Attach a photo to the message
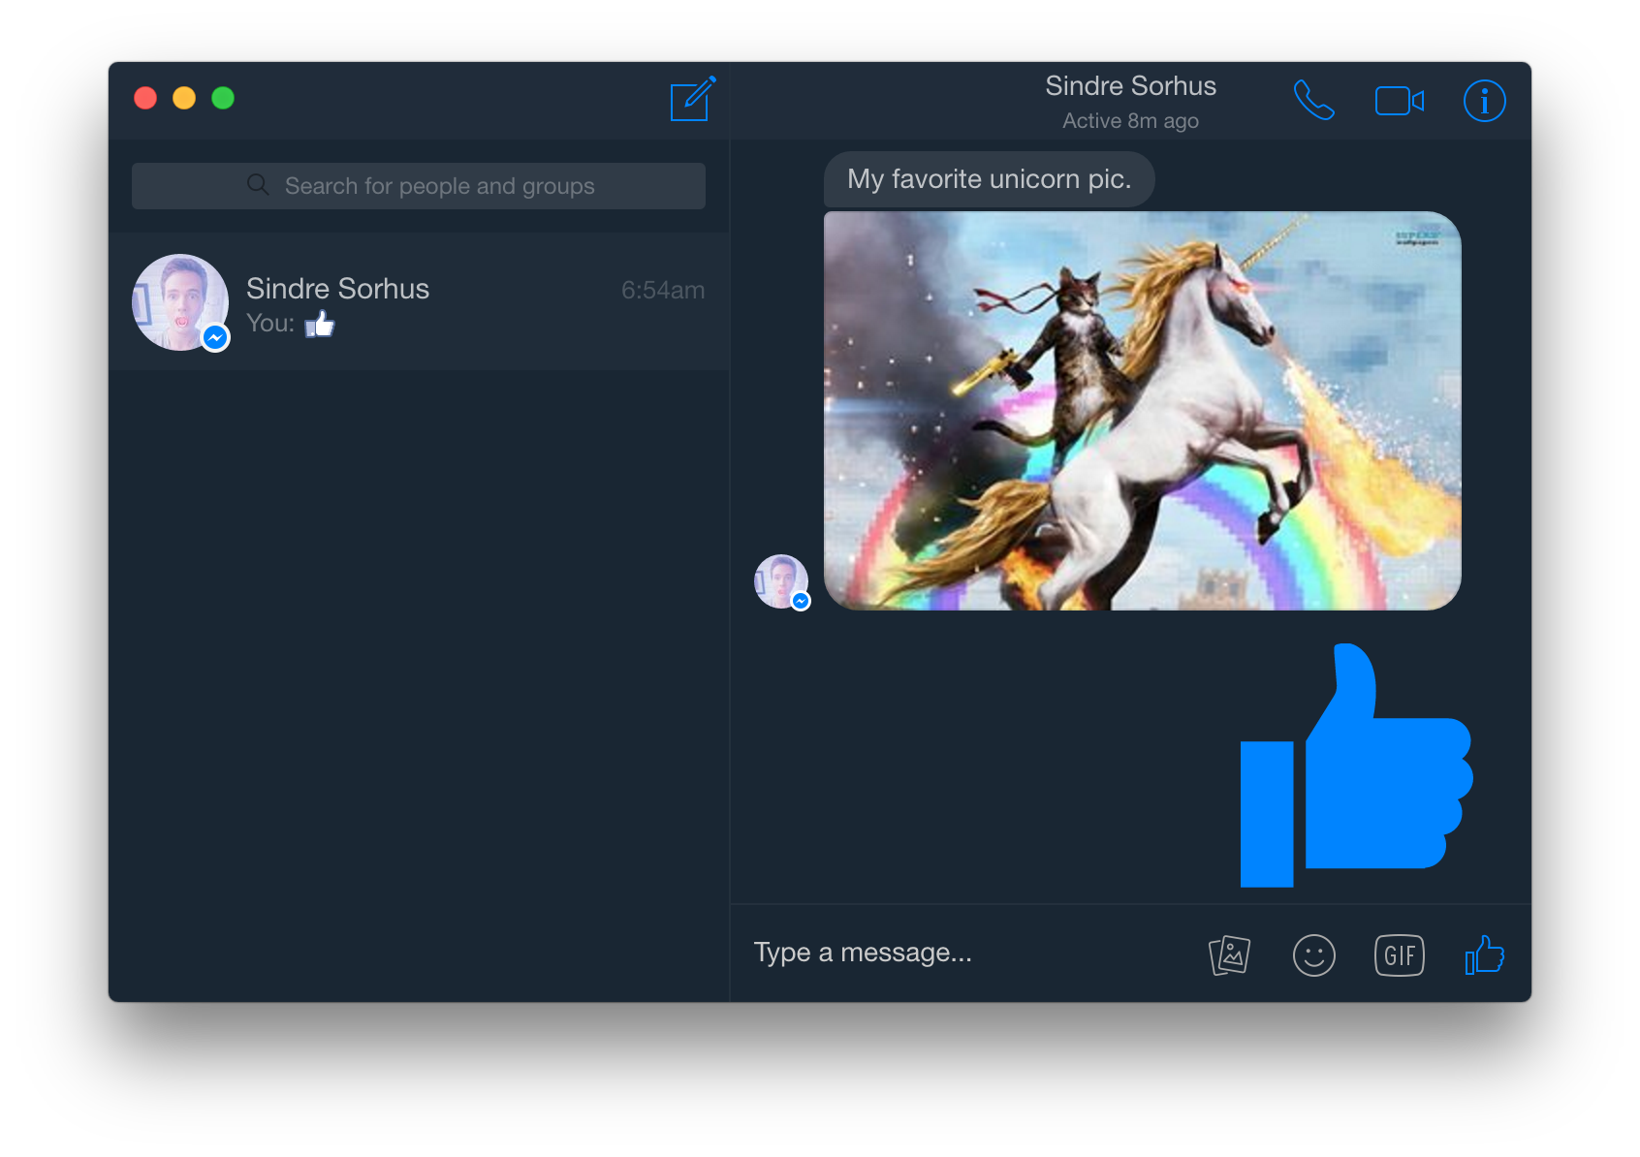This screenshot has height=1157, width=1640. point(1229,954)
